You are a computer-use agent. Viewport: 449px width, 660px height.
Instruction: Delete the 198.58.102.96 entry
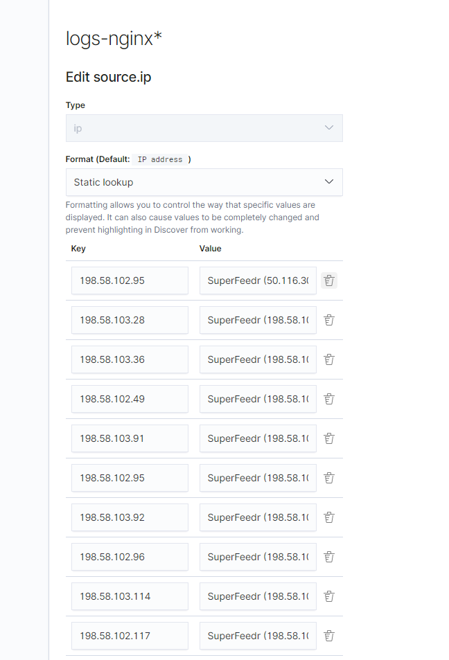click(329, 557)
